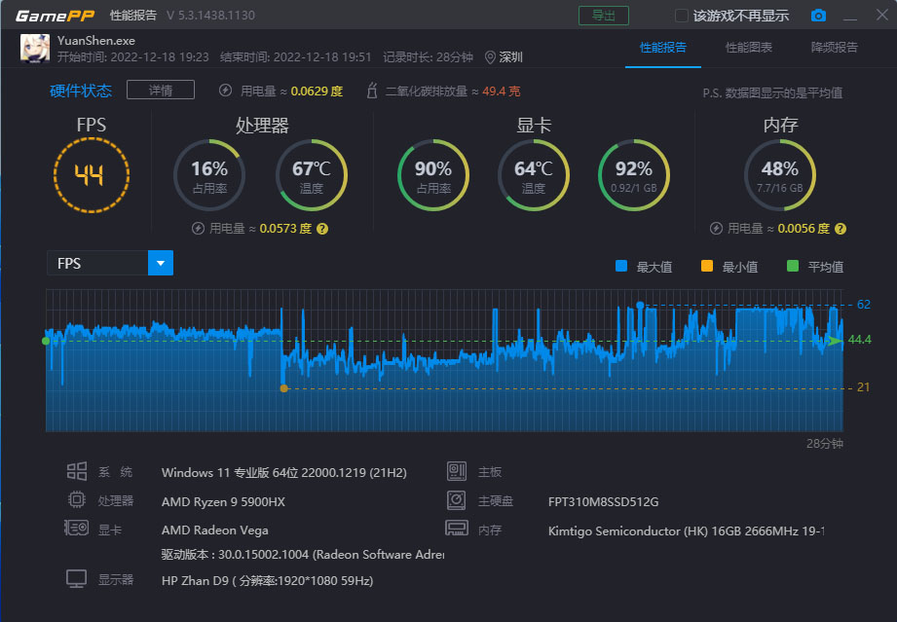Click the yellow question mark beside CPU power usage
Viewport: 897px width, 622px height.
pyautogui.click(x=322, y=229)
